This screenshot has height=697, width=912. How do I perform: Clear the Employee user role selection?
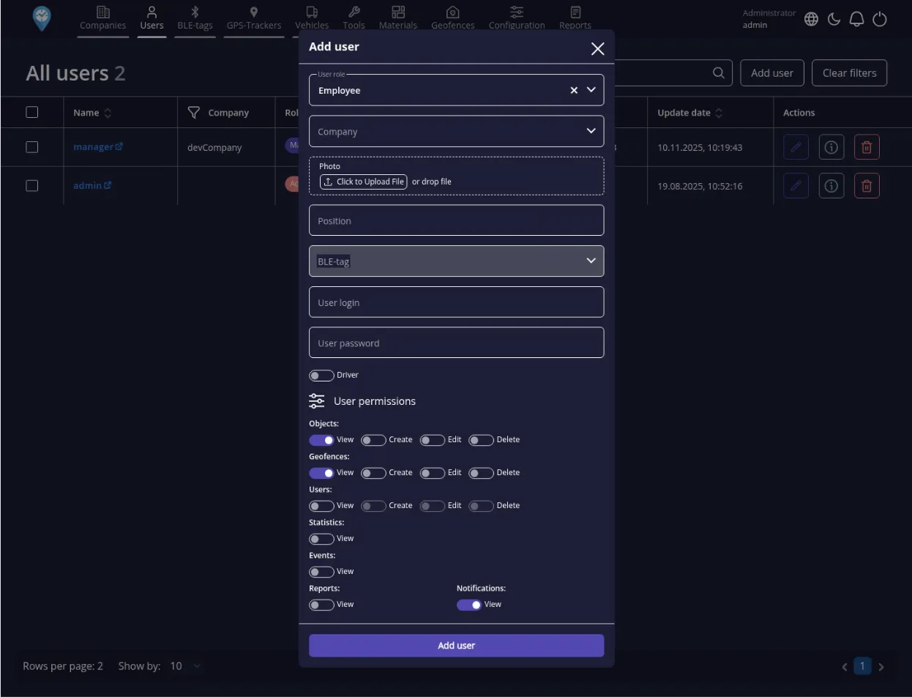(x=574, y=90)
